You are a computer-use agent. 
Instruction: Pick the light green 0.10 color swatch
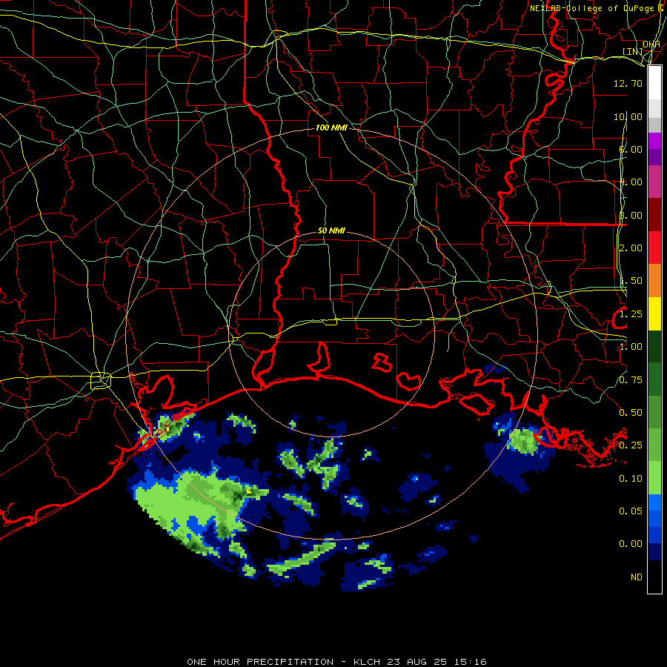coord(654,478)
